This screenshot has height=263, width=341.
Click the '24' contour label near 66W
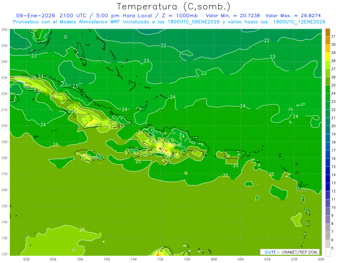[x=242, y=106]
